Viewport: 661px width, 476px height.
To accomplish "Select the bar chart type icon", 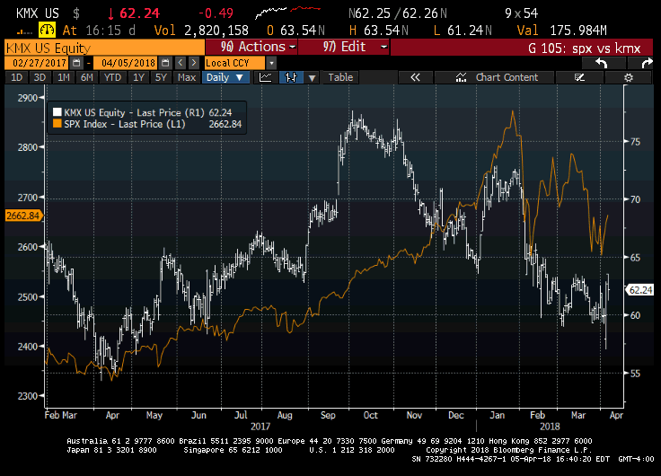I will [x=291, y=77].
